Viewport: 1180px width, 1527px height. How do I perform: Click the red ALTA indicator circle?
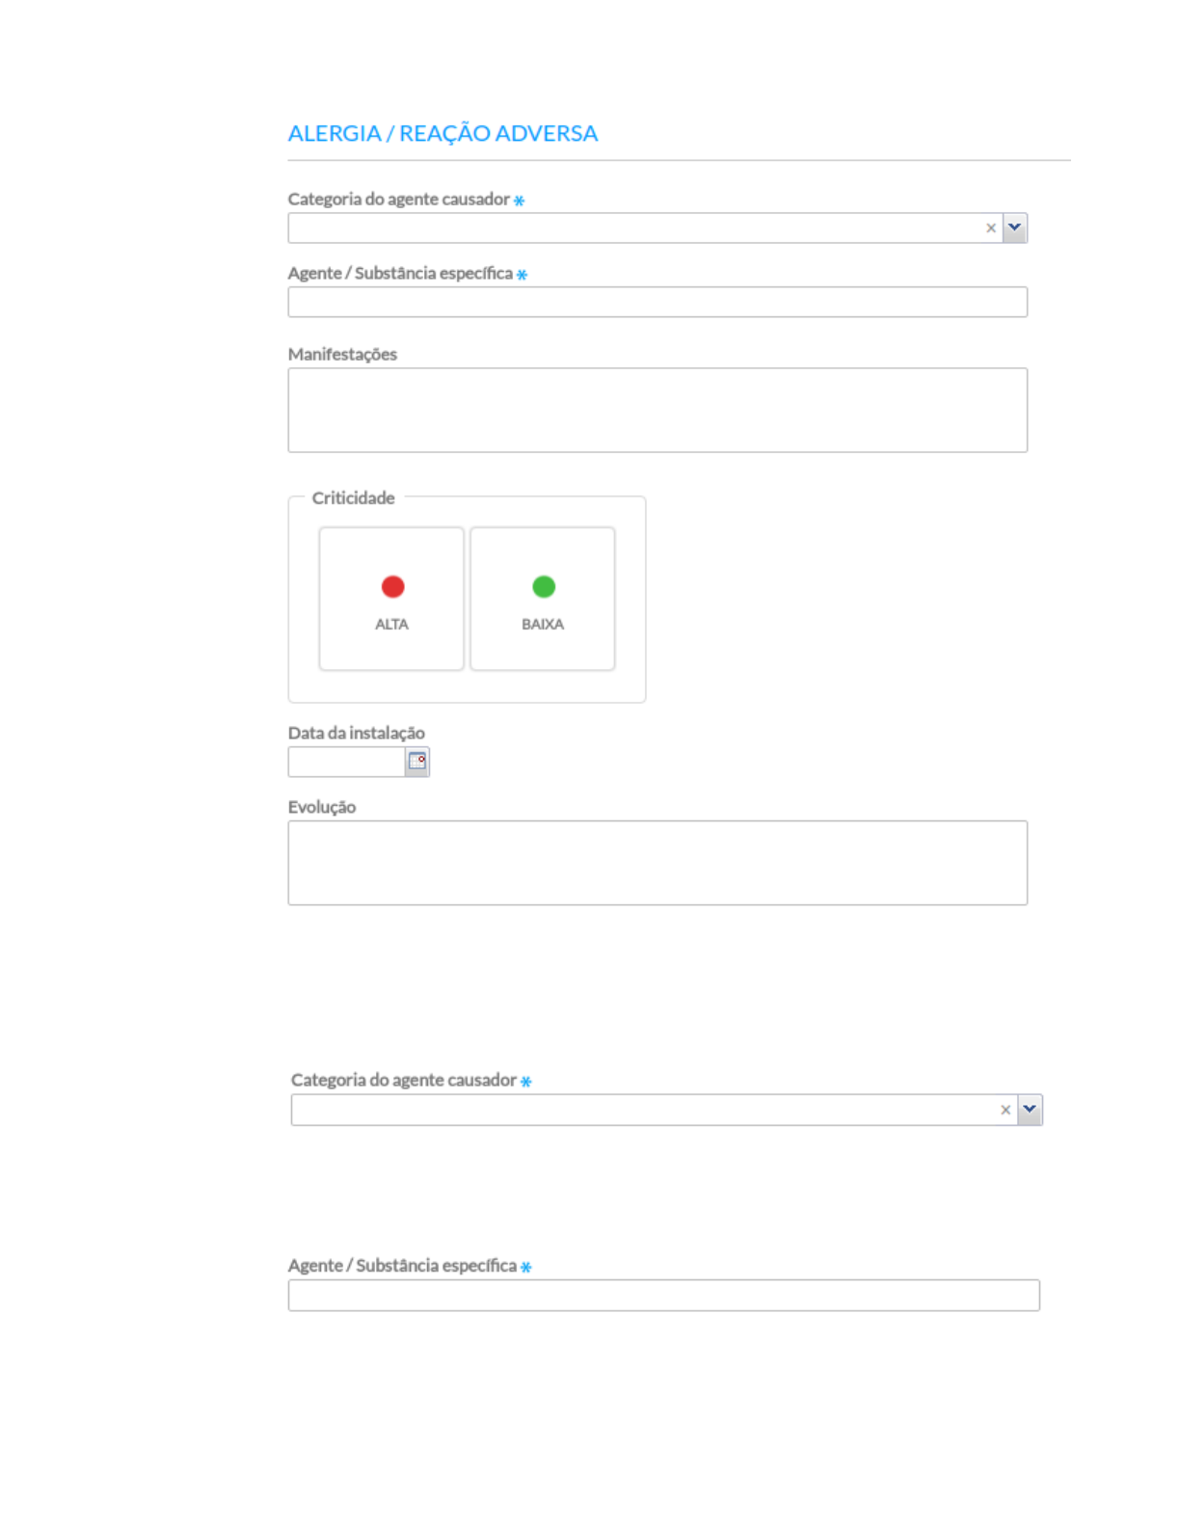[x=392, y=587]
